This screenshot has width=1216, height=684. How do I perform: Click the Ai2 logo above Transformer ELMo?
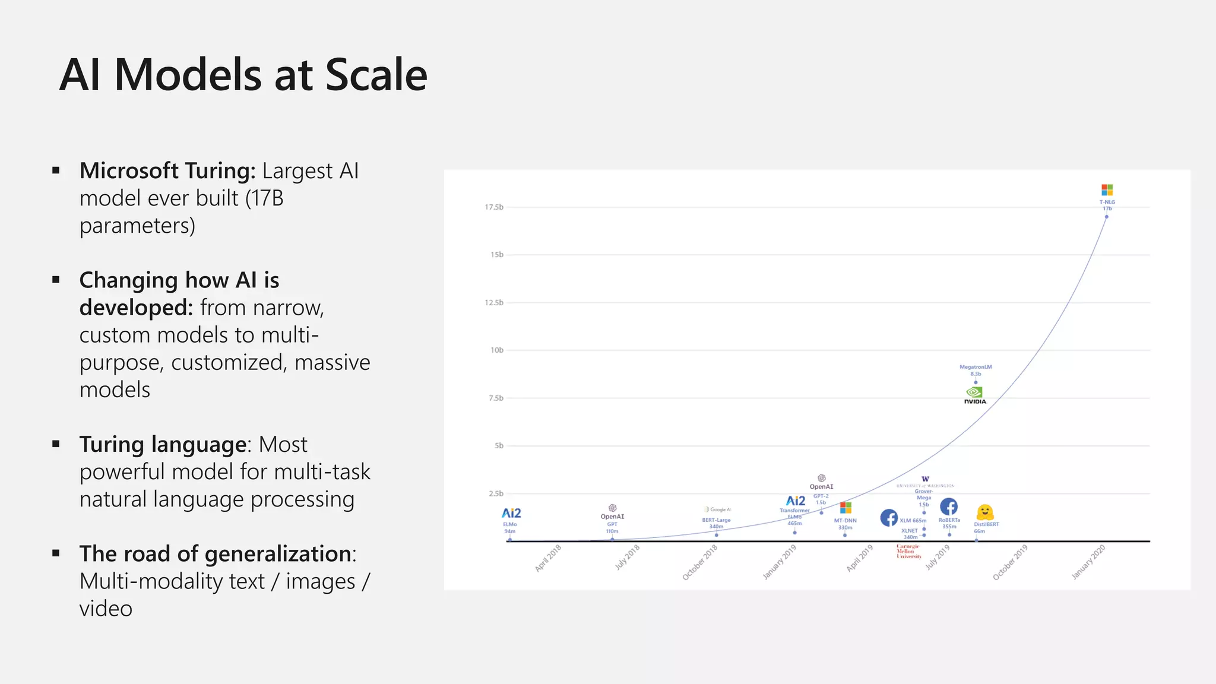(x=796, y=501)
